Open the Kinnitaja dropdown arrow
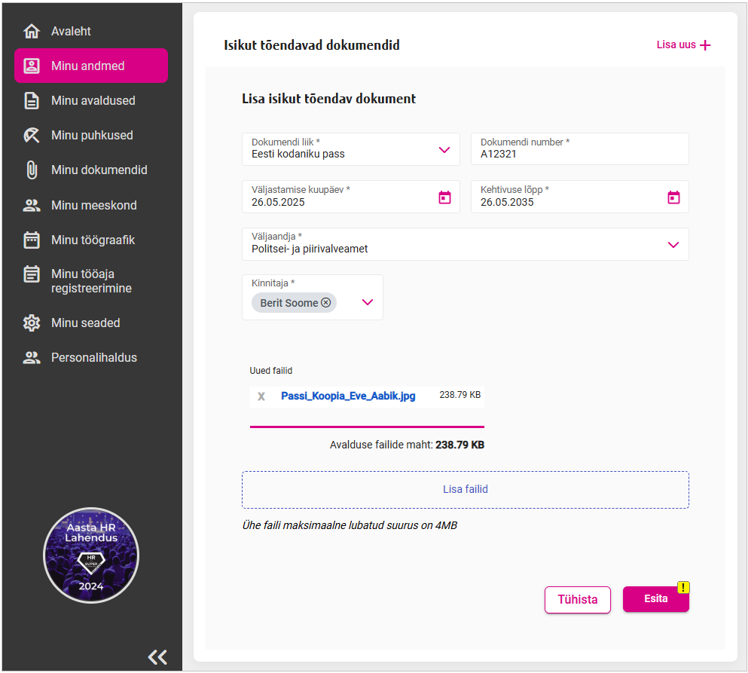Image resolution: width=748 pixels, height=673 pixels. point(368,302)
